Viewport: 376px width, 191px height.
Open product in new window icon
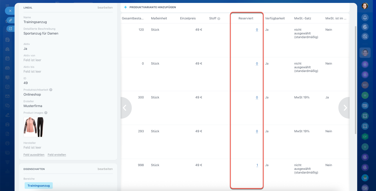coord(11,29)
